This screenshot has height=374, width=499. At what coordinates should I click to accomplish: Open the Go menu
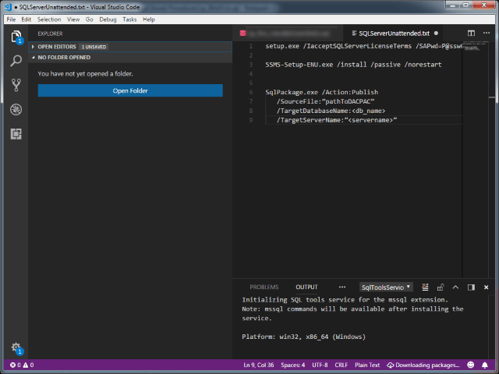pos(89,19)
